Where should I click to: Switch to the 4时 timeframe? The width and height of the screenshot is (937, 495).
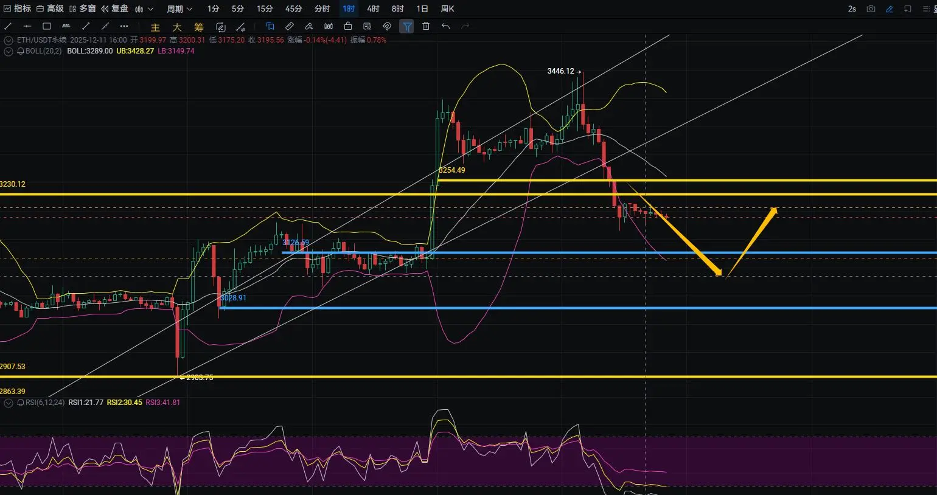coord(373,9)
